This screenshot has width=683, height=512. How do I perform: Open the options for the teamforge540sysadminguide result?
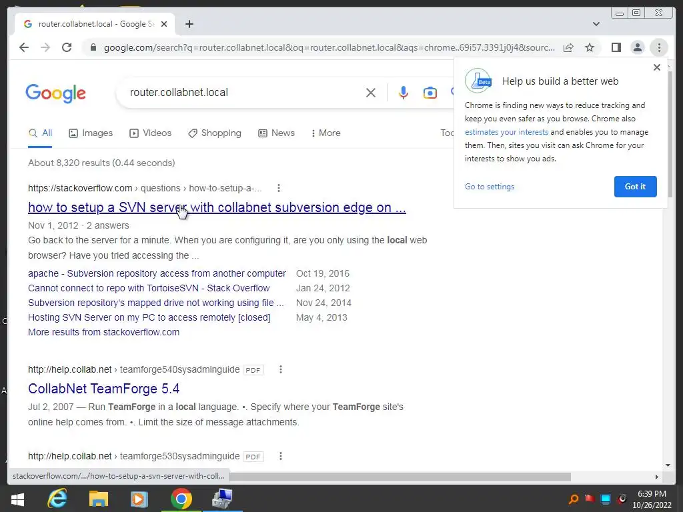click(281, 369)
